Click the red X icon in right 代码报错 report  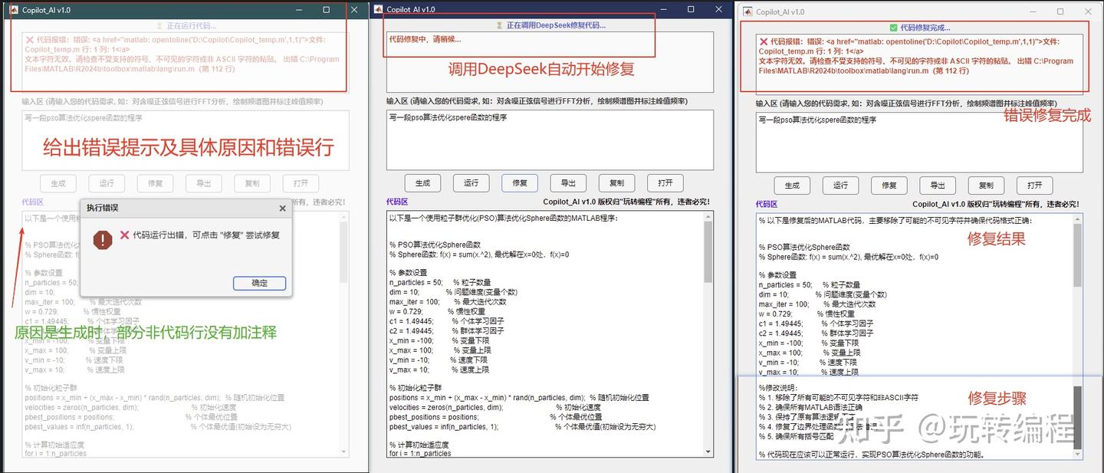pyautogui.click(x=764, y=42)
